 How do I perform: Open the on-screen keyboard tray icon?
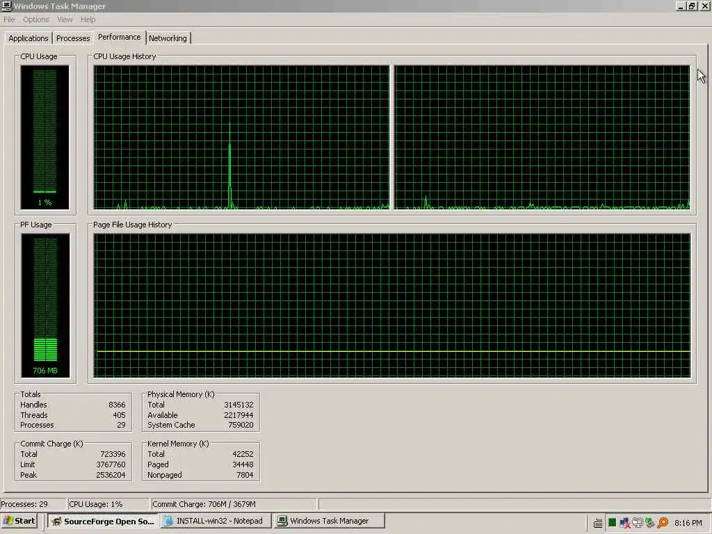598,523
